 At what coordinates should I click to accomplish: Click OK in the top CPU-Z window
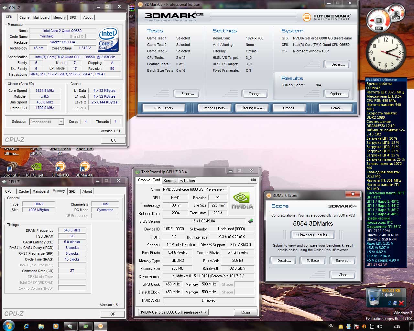click(x=113, y=140)
